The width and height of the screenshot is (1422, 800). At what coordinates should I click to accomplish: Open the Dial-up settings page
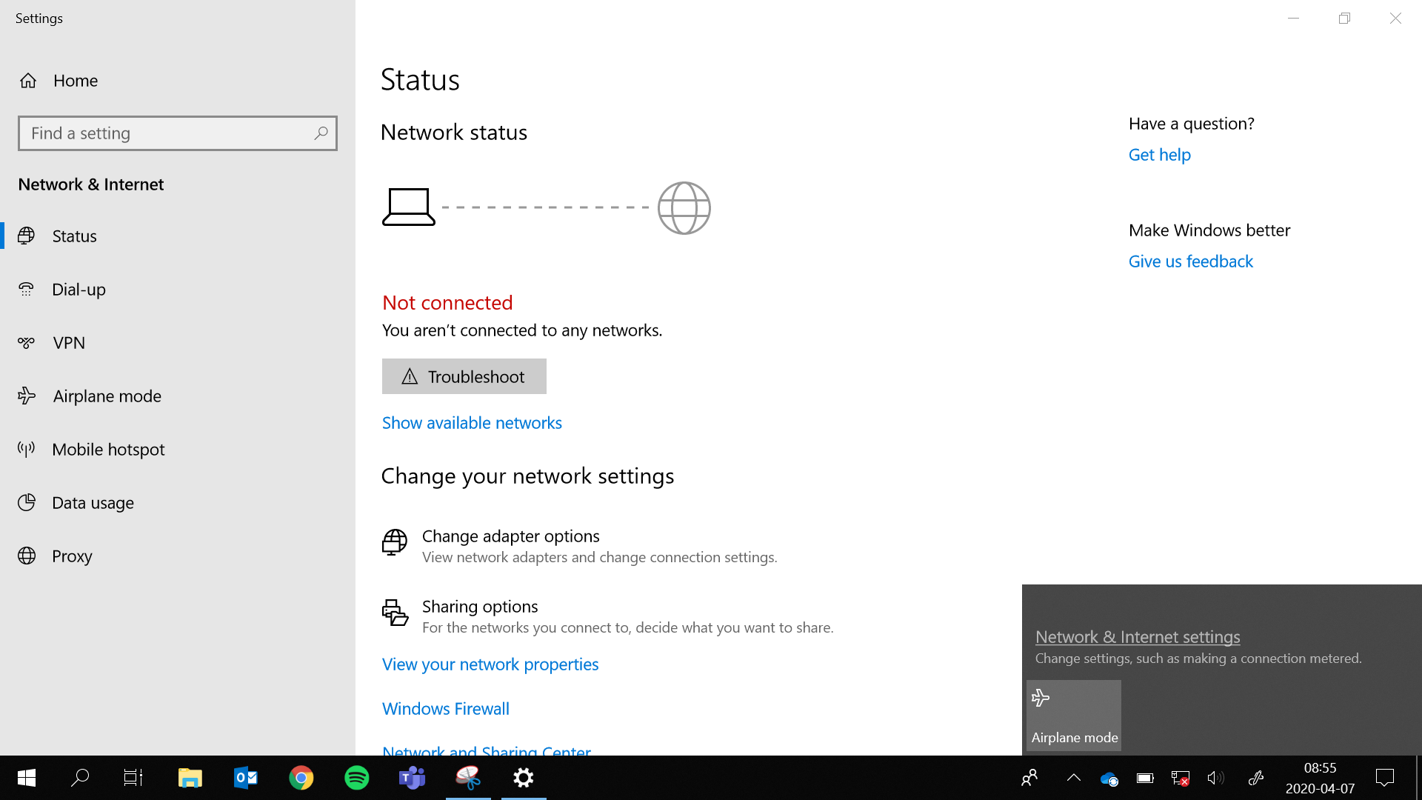pyautogui.click(x=79, y=290)
